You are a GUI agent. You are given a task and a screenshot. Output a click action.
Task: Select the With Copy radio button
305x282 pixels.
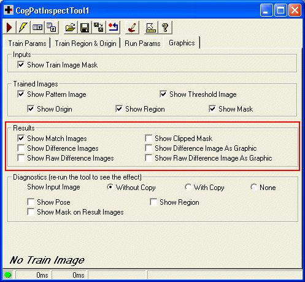[x=188, y=187]
